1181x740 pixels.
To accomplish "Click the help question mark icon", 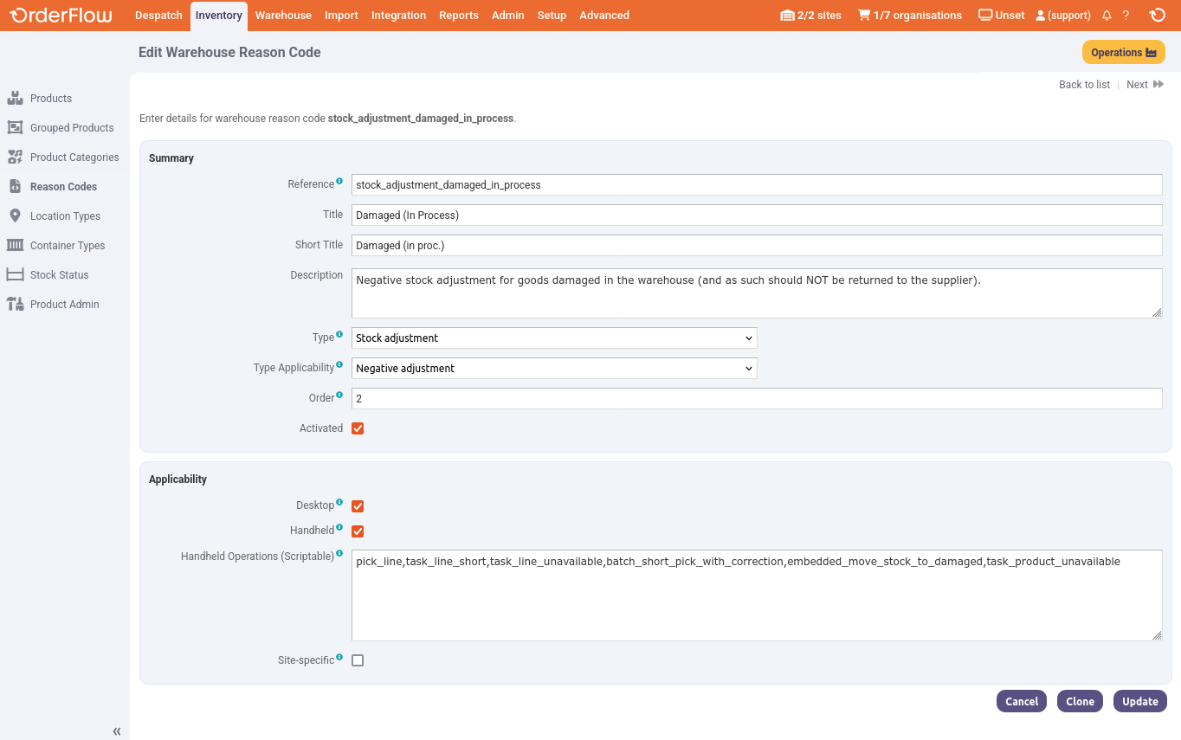I will pos(1126,16).
